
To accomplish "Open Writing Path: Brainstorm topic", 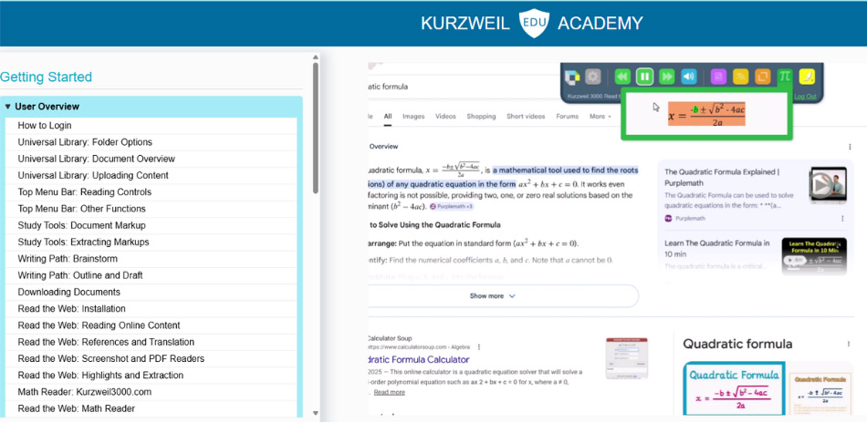I will [151, 258].
